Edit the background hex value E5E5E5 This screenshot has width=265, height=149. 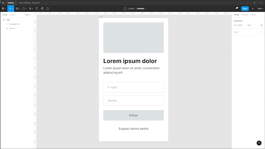click(240, 25)
